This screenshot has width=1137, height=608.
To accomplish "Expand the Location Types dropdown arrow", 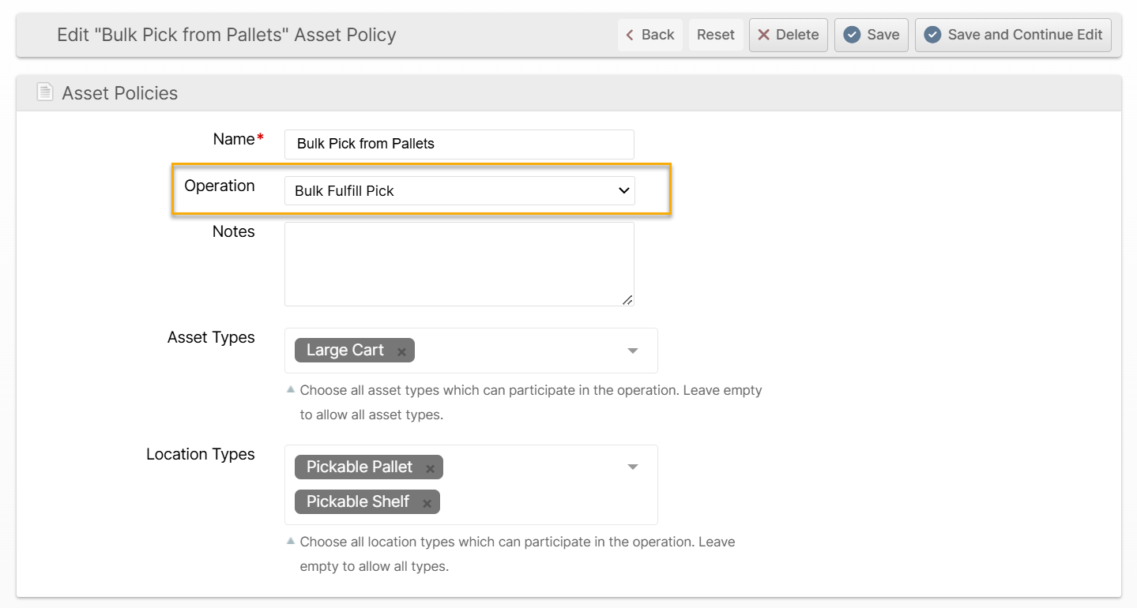I will point(632,467).
